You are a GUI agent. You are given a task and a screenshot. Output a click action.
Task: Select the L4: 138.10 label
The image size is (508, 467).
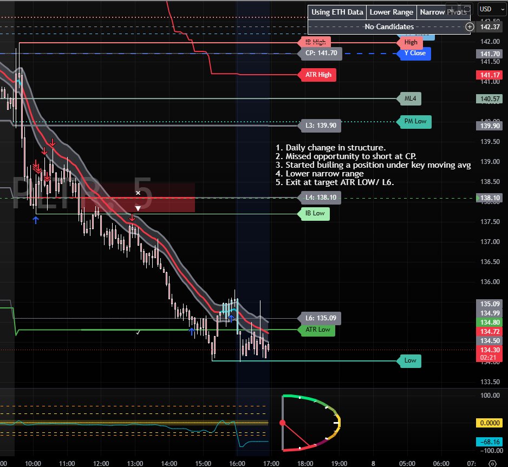[321, 198]
